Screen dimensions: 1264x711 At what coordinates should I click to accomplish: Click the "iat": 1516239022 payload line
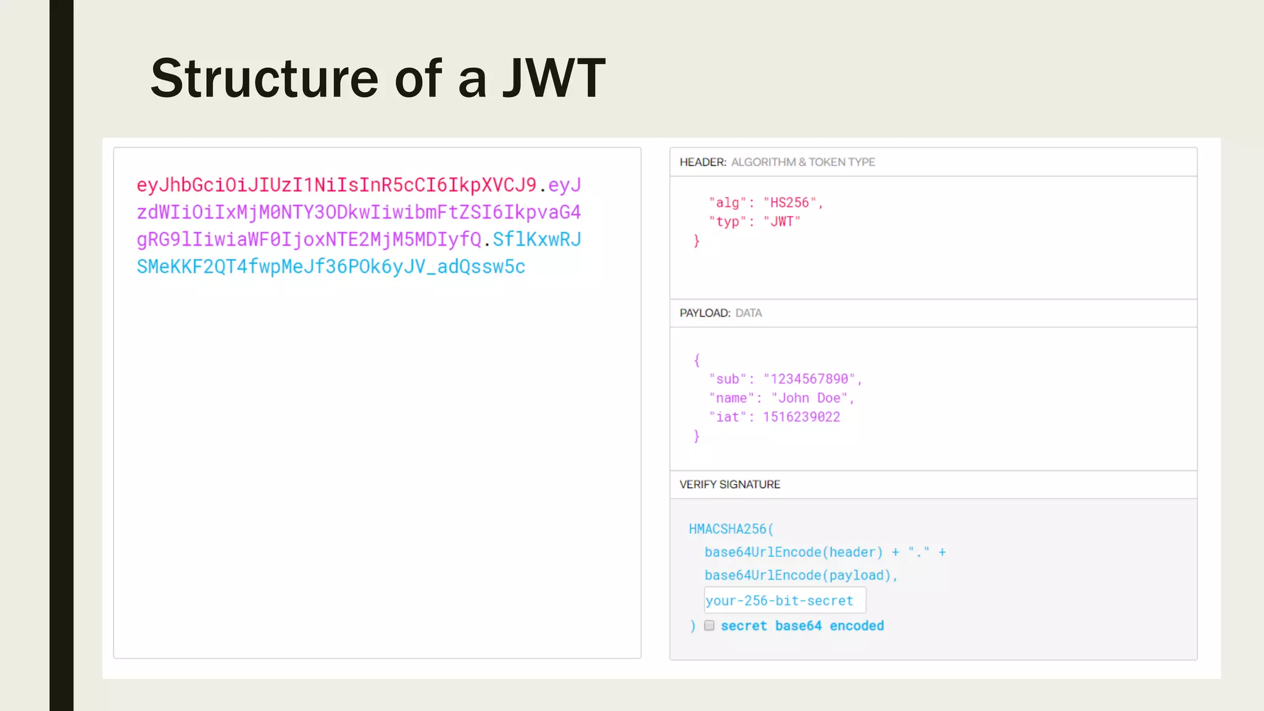click(775, 417)
